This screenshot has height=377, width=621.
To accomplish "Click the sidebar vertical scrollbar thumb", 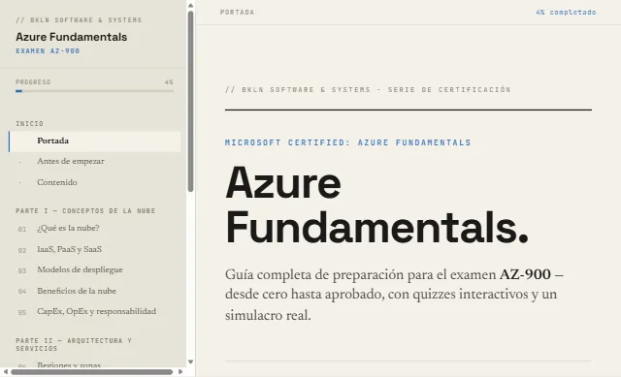I will 190,101.
